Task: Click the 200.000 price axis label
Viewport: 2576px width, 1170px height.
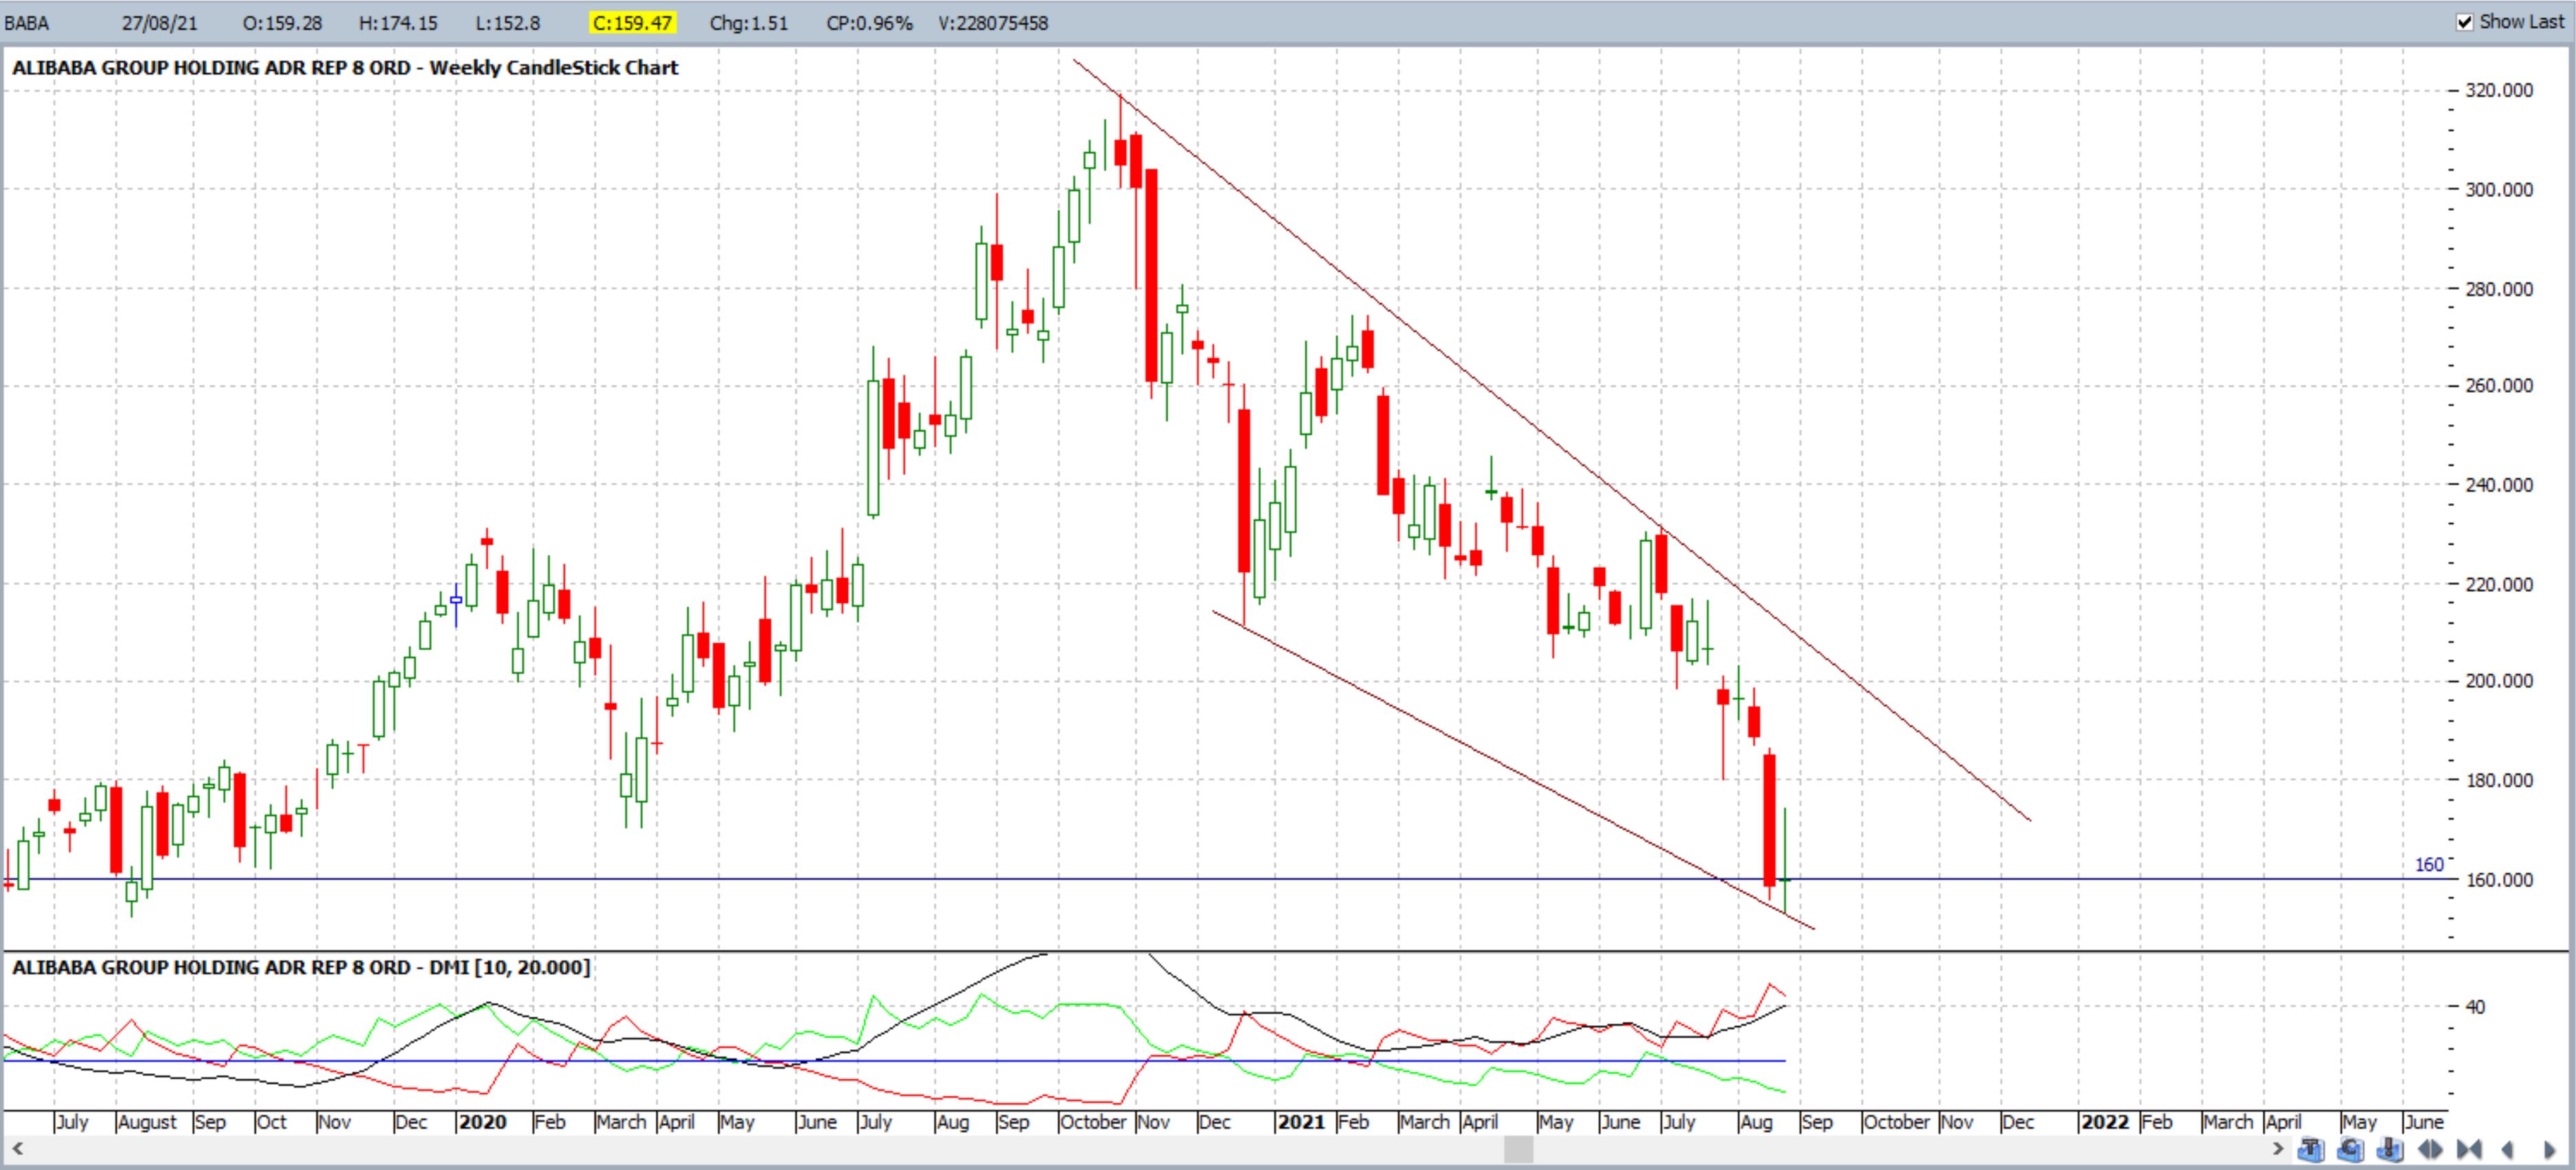Action: (2499, 681)
